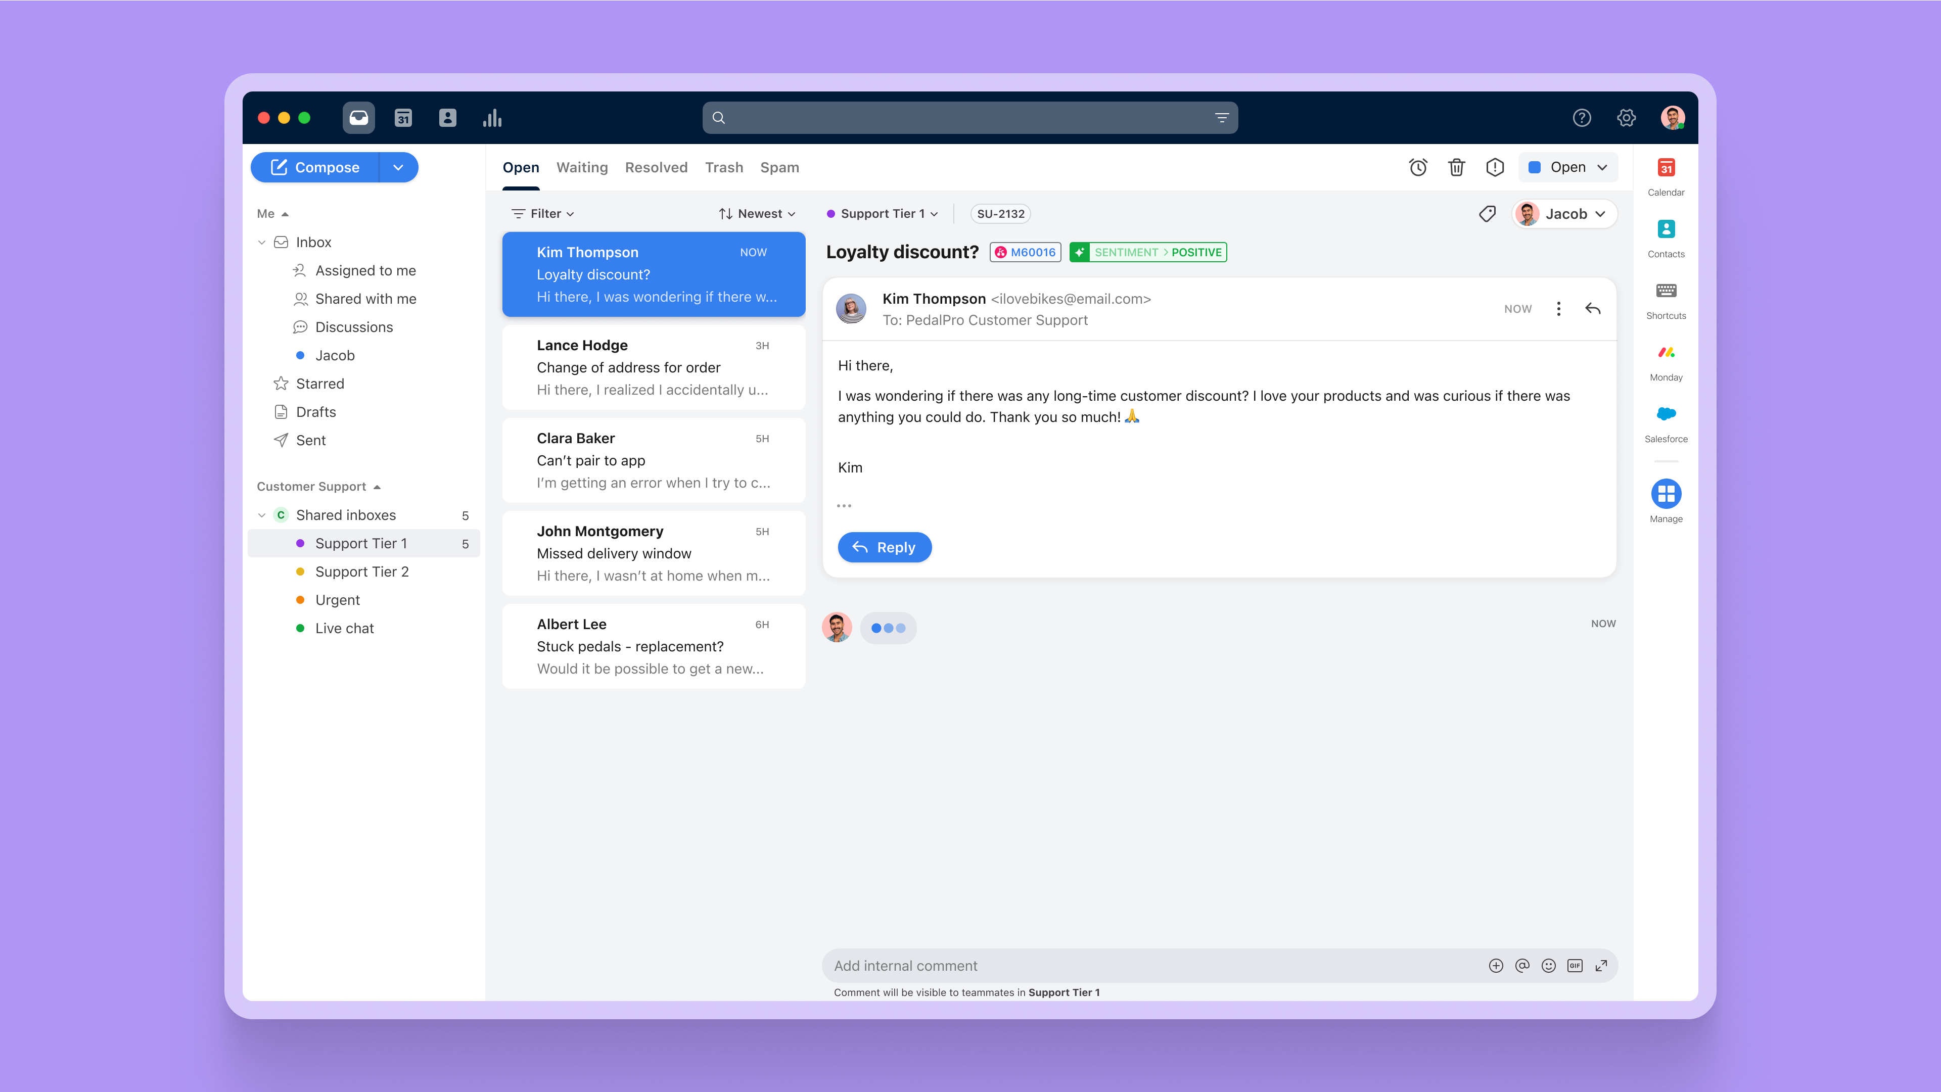Click the tag label icon
The height and width of the screenshot is (1092, 1941).
[1487, 214]
